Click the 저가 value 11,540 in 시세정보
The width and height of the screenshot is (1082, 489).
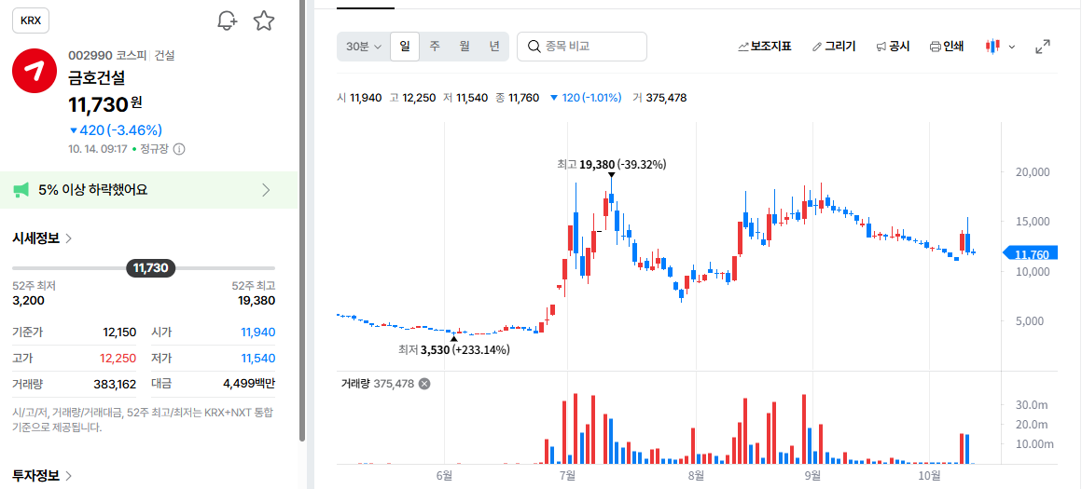click(258, 359)
